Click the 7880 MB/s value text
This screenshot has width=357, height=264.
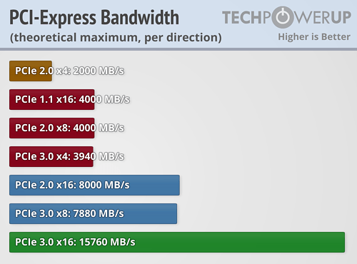tap(99, 213)
